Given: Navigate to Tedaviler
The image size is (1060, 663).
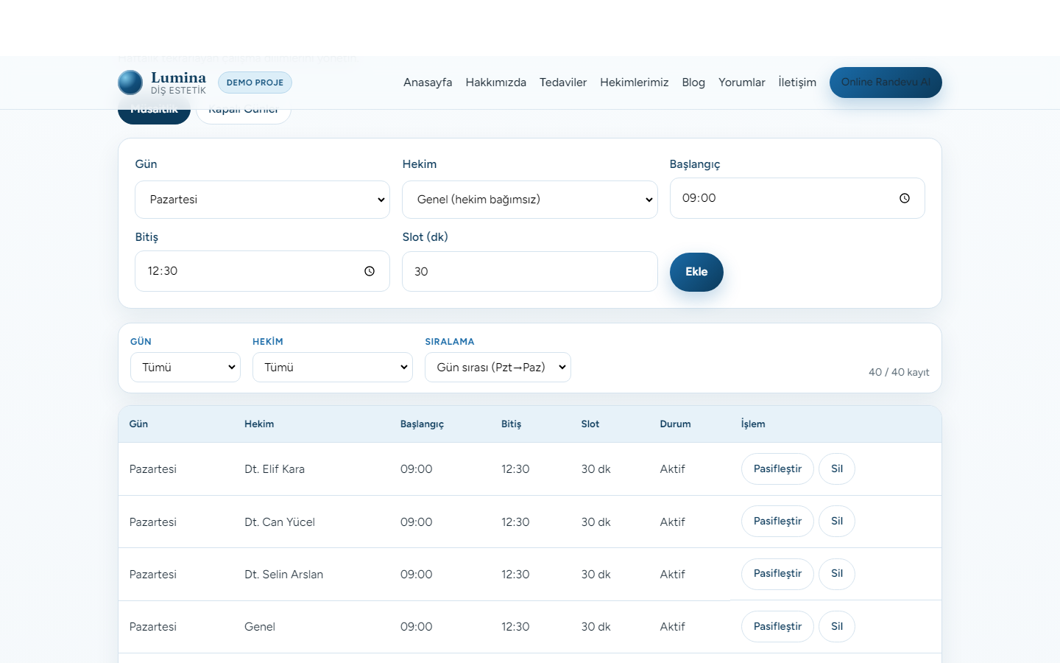Looking at the screenshot, I should click(x=563, y=83).
